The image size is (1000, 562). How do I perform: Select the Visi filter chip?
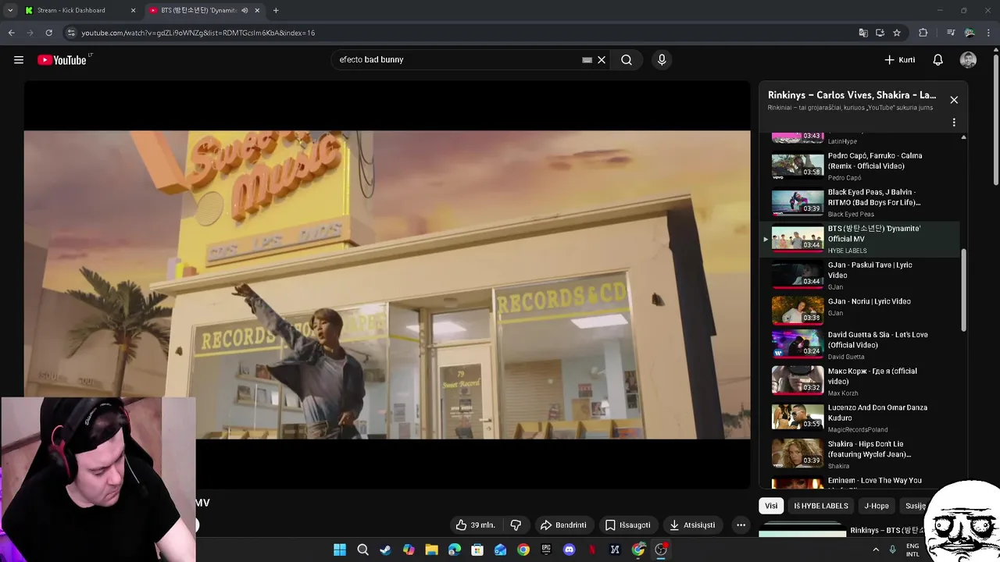pyautogui.click(x=771, y=506)
